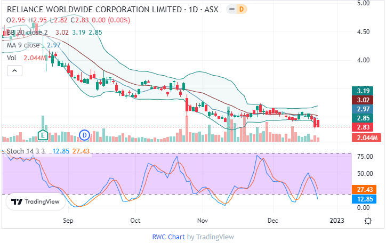
Task: Collapse the indicator legend with the chevron button
Action: [x=14, y=70]
